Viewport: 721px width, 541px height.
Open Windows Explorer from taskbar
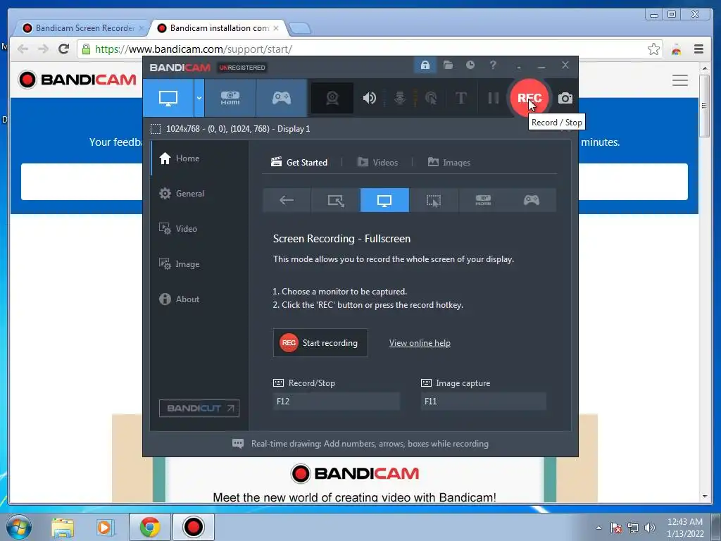tap(63, 527)
